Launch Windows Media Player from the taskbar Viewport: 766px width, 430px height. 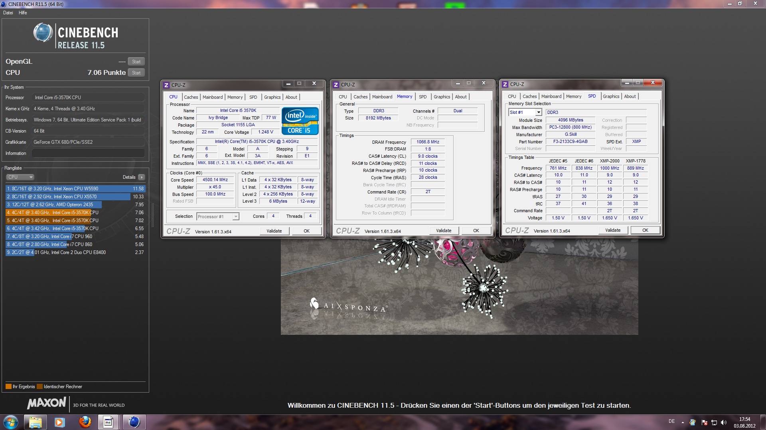(59, 422)
